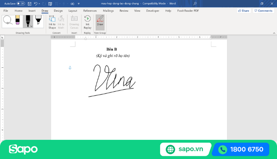Open the pen options dropdown arrow

[x=31, y=26]
